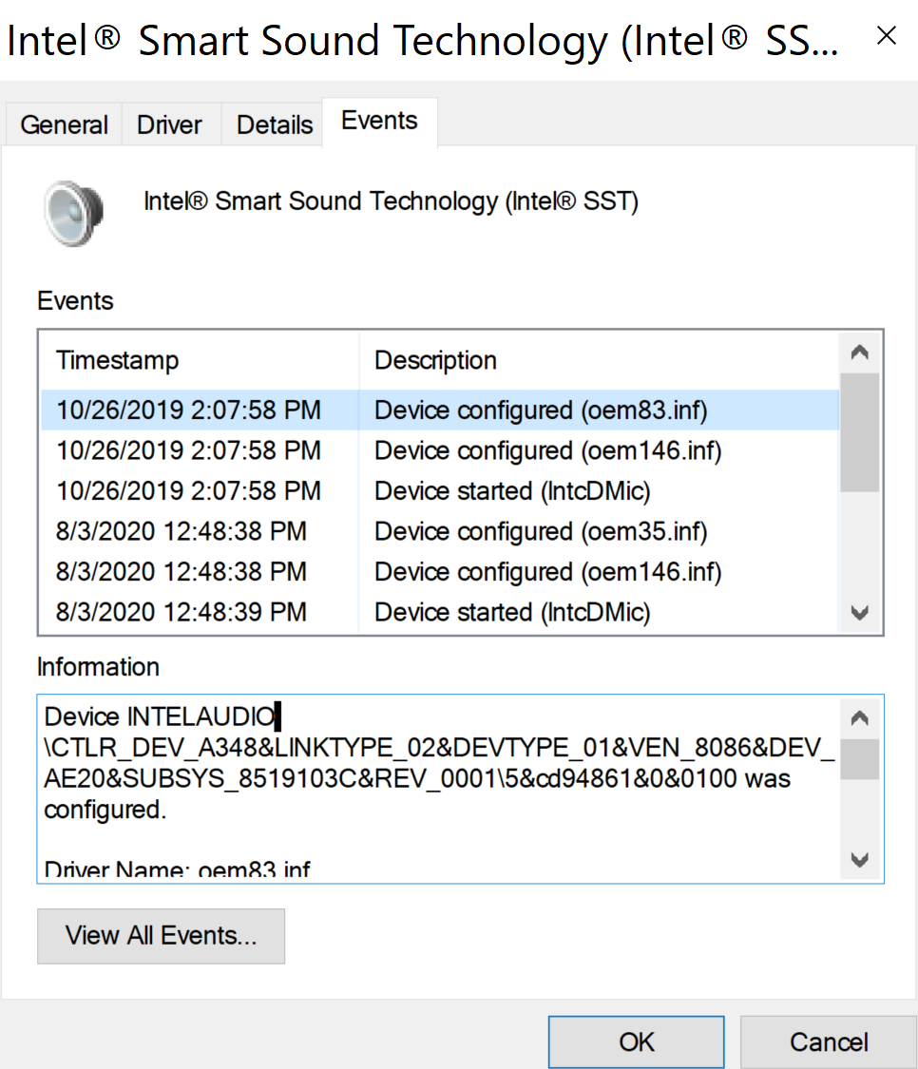Click the 'Driver Name: oem83.inf' line
The image size is (918, 1069).
[178, 869]
